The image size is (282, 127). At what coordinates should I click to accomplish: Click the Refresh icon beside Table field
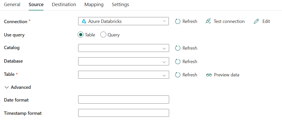pyautogui.click(x=178, y=75)
